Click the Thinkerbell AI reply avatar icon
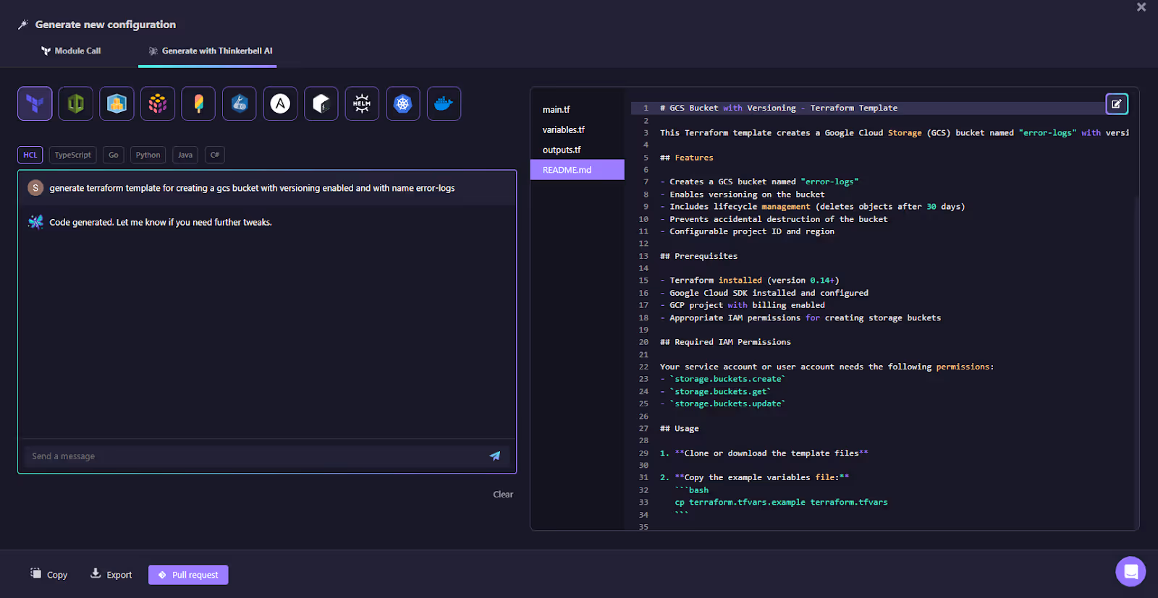Image resolution: width=1158 pixels, height=598 pixels. pos(35,222)
